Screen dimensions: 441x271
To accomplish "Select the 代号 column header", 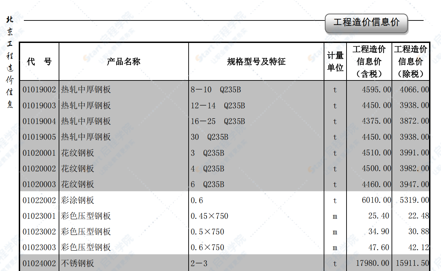I will pyautogui.click(x=39, y=62).
